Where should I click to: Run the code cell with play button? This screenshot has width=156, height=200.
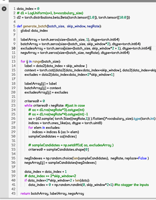coord(4,9)
